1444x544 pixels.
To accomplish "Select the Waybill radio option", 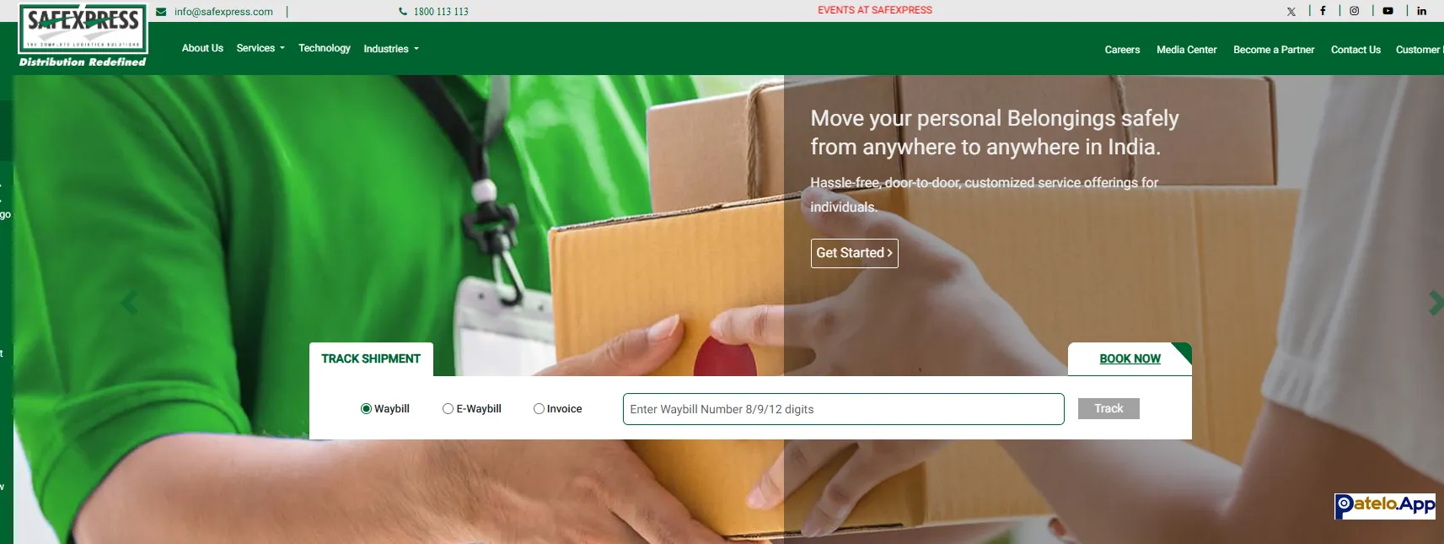I will (366, 409).
